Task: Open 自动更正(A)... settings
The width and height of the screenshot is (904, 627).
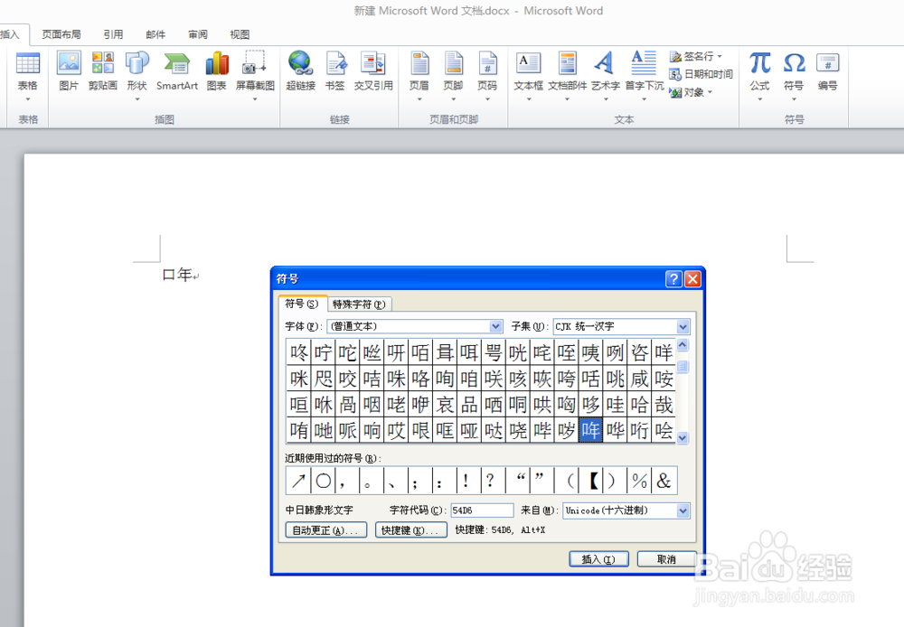Action: click(325, 530)
